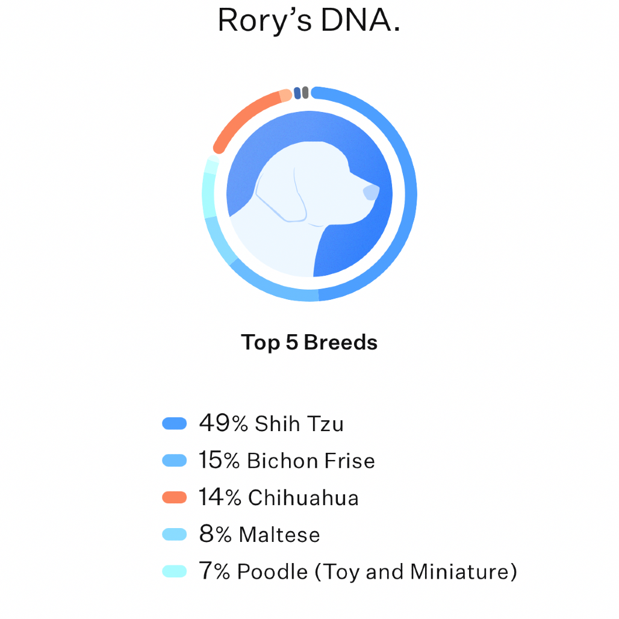Click the orange Chihuahua legend swatch
The width and height of the screenshot is (619, 619).
(x=174, y=497)
